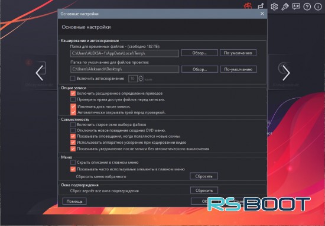Click Обзор for the temporary files folder

click(x=199, y=53)
